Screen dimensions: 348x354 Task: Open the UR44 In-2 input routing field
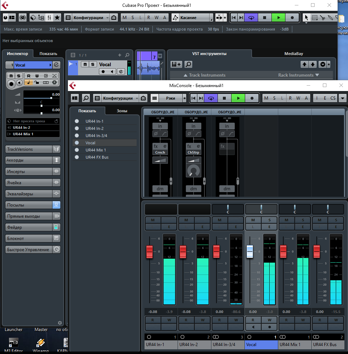click(x=33, y=128)
